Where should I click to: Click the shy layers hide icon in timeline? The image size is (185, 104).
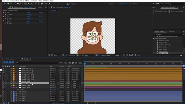pos(70,63)
